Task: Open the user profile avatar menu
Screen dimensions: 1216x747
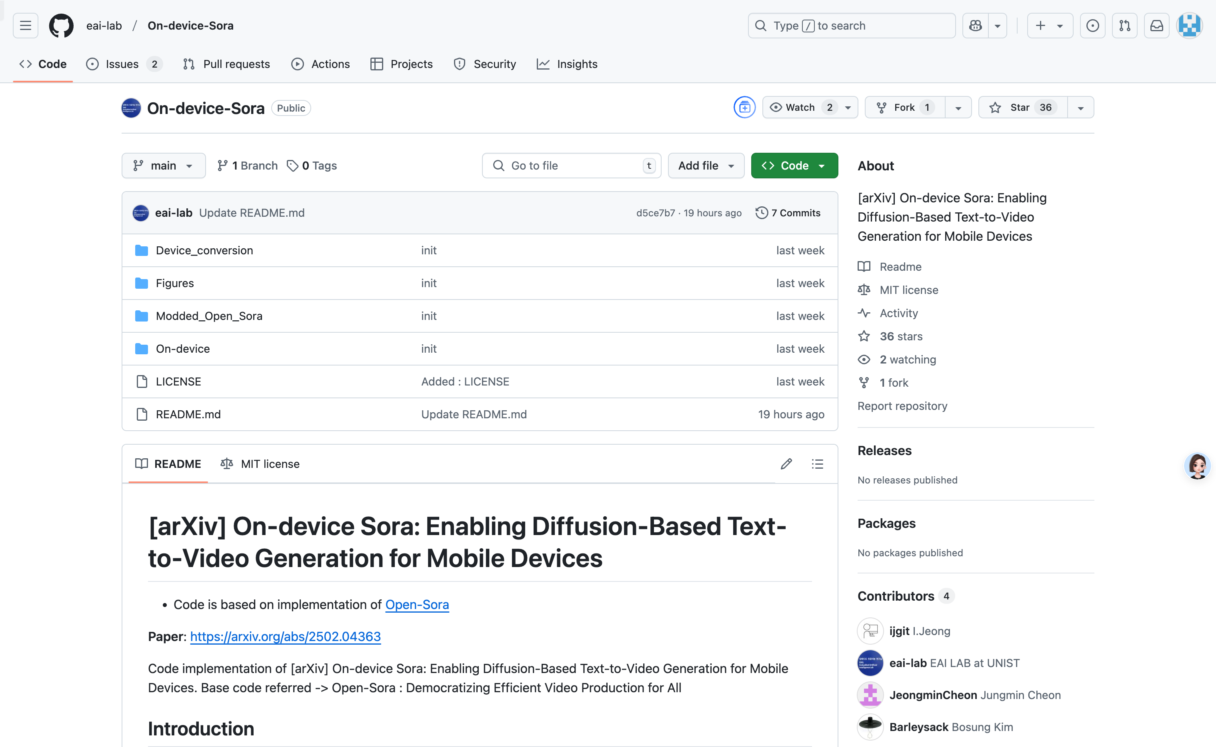Action: (1189, 26)
